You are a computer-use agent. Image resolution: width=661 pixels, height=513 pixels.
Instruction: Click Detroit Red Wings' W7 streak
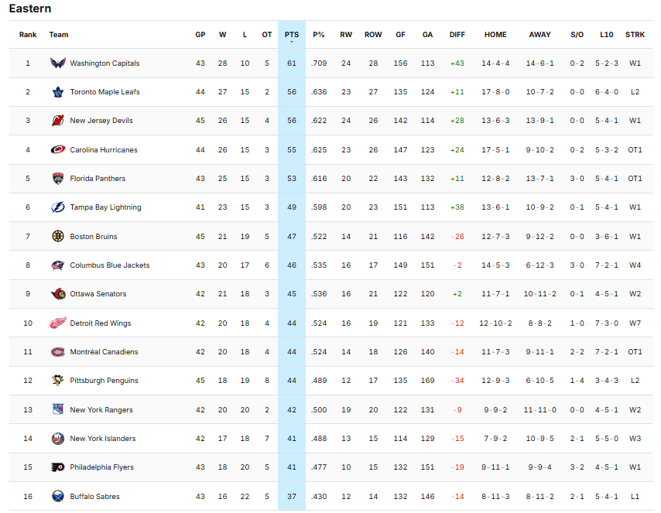[635, 323]
